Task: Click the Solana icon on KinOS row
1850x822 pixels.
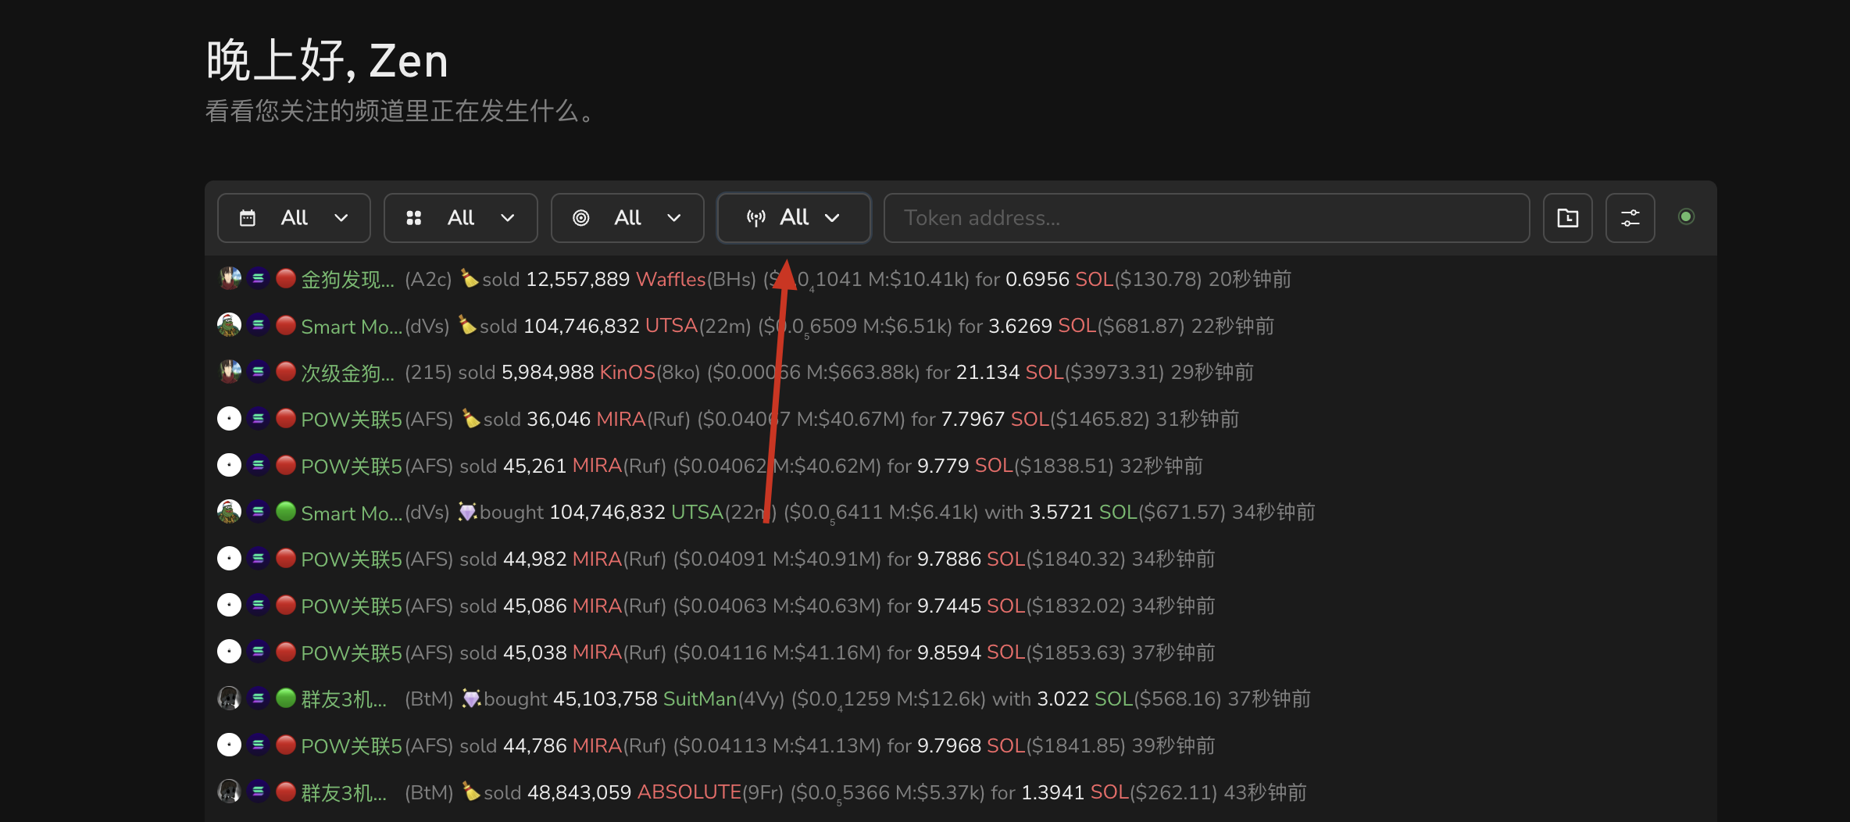Action: [x=258, y=372]
